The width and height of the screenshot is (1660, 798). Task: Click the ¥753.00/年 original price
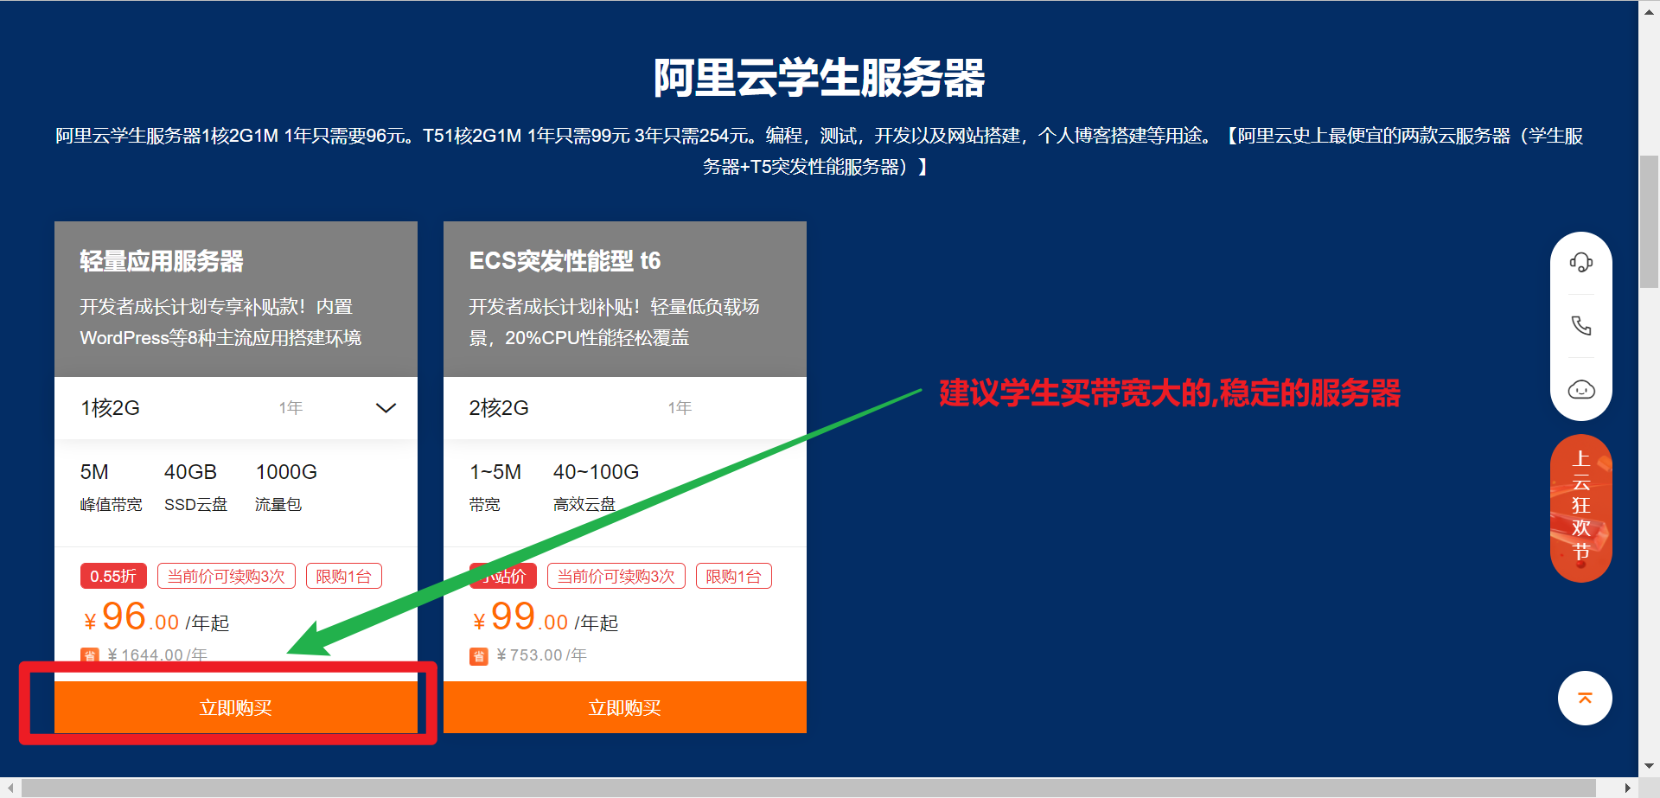[542, 655]
